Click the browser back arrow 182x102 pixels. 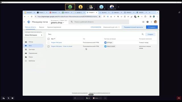click(25, 16)
